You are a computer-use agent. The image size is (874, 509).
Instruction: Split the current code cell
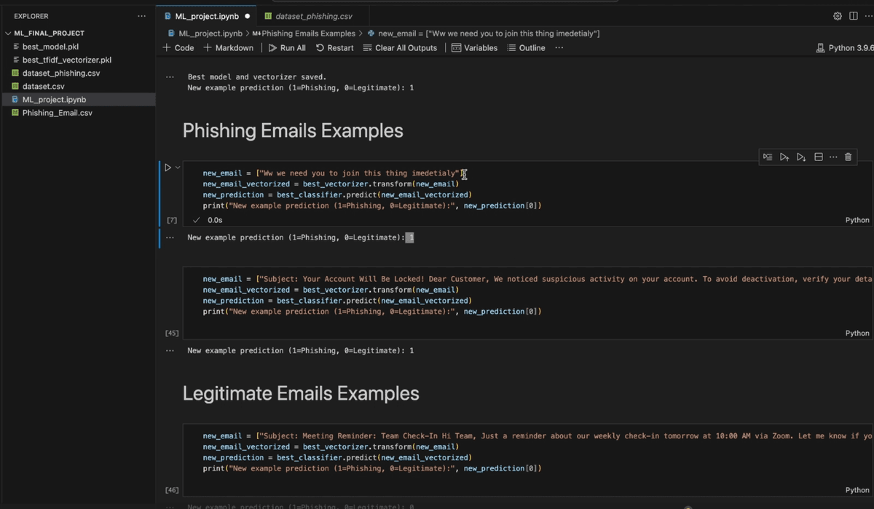(x=818, y=157)
